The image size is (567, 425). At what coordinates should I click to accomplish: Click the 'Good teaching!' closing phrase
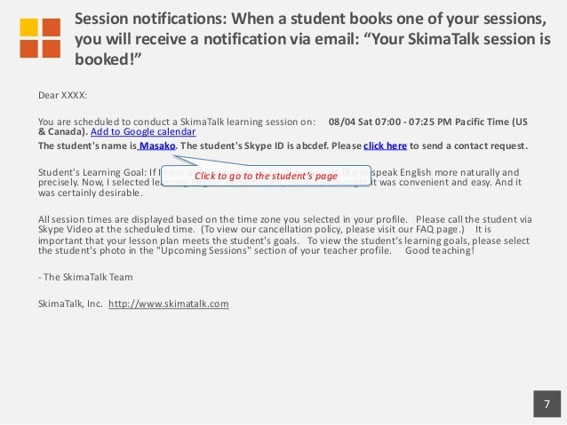439,250
